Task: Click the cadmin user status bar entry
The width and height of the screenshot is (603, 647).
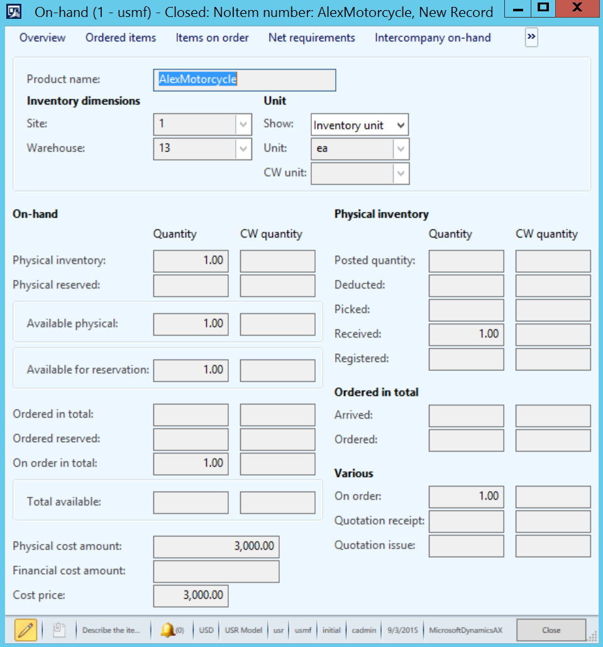Action: pos(363,630)
